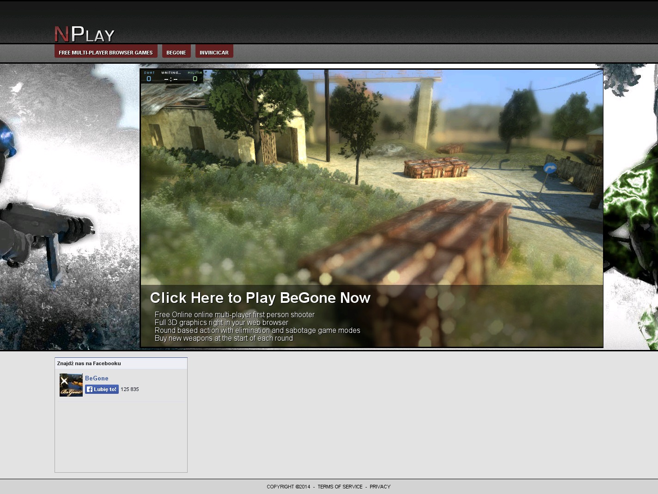
Task: Click the blue road sign in game scene
Action: pyautogui.click(x=549, y=169)
